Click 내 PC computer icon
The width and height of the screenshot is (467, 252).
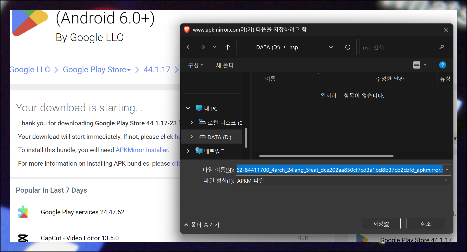pyautogui.click(x=199, y=108)
